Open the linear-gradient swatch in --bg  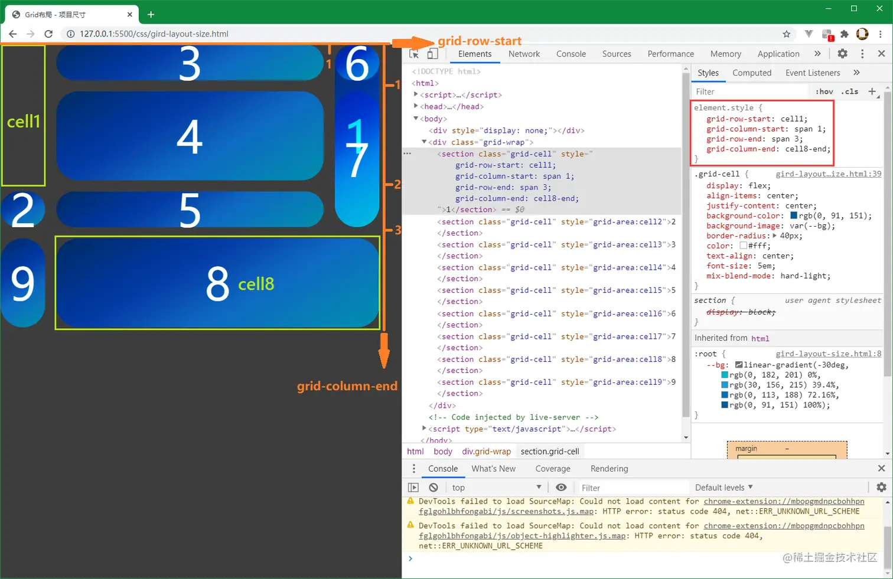739,365
